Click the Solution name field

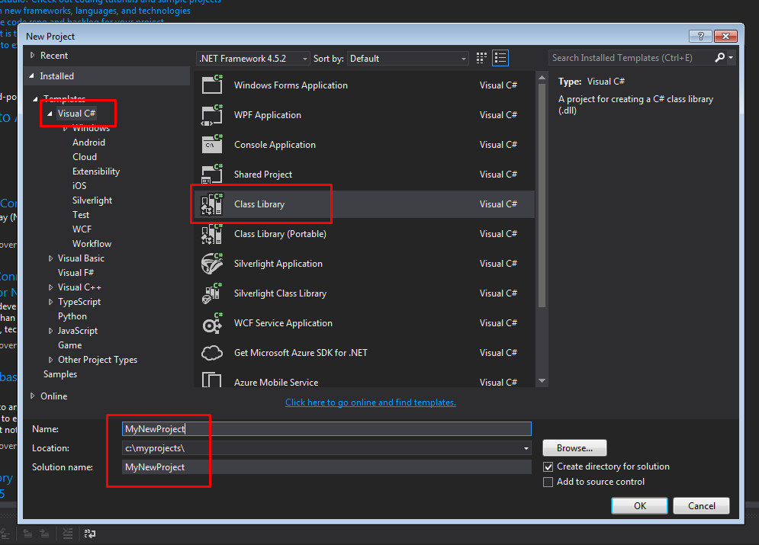326,467
